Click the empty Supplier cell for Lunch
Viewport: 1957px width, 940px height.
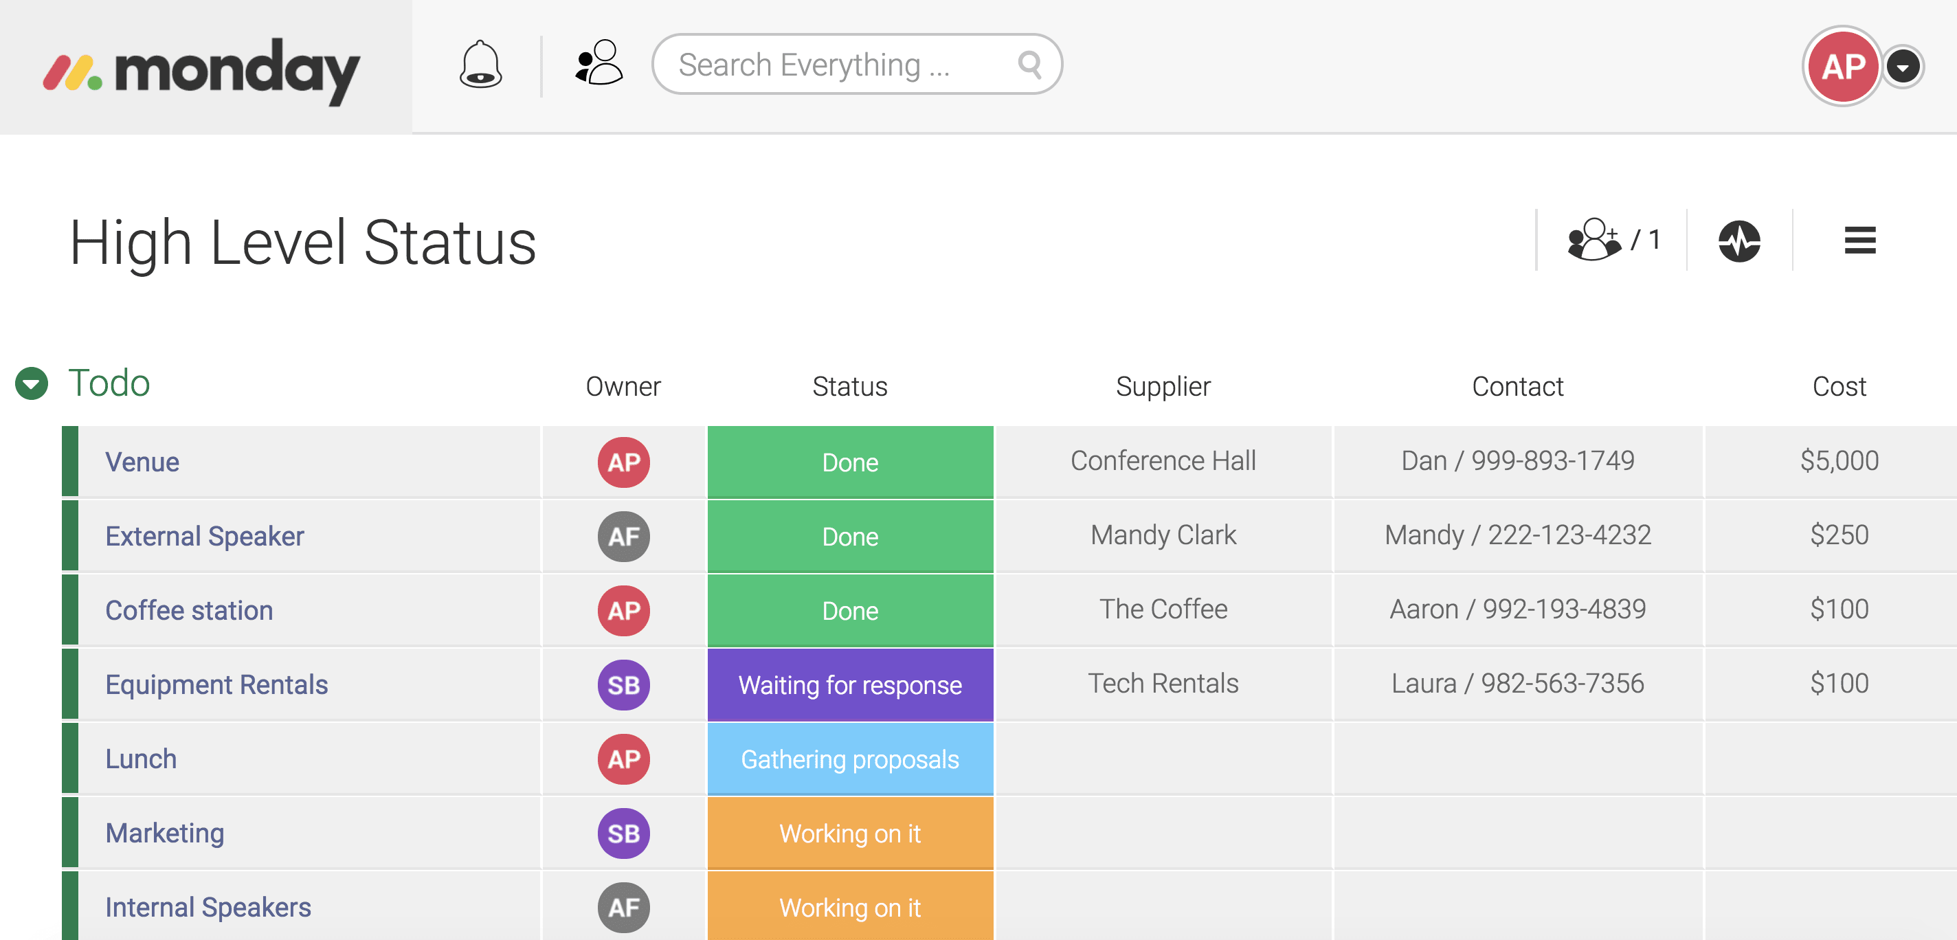(x=1163, y=759)
